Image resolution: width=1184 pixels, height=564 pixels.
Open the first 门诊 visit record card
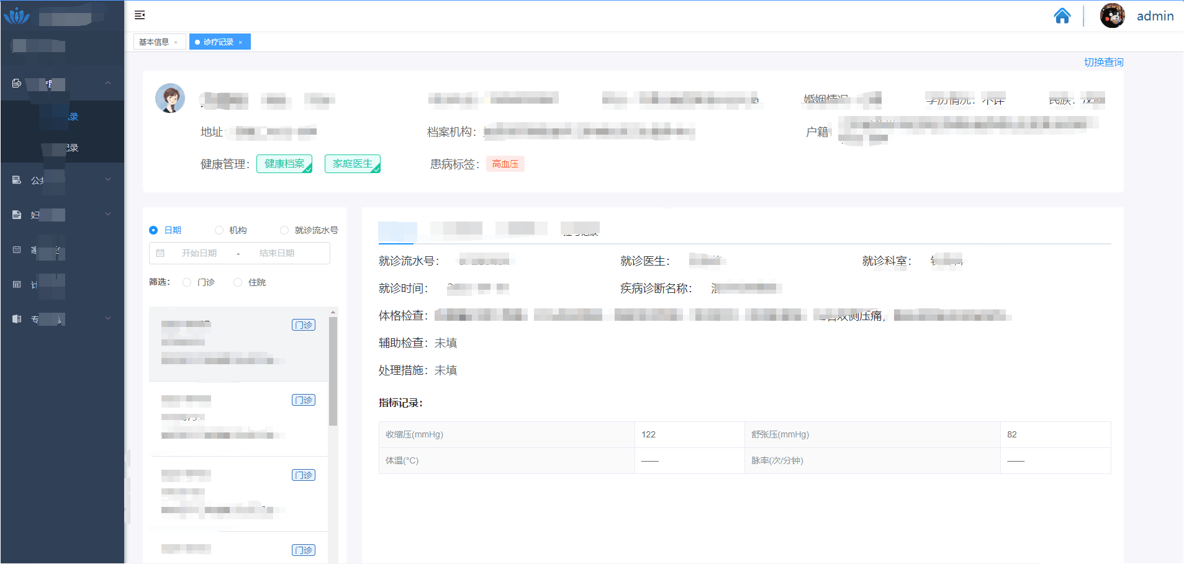click(x=238, y=344)
